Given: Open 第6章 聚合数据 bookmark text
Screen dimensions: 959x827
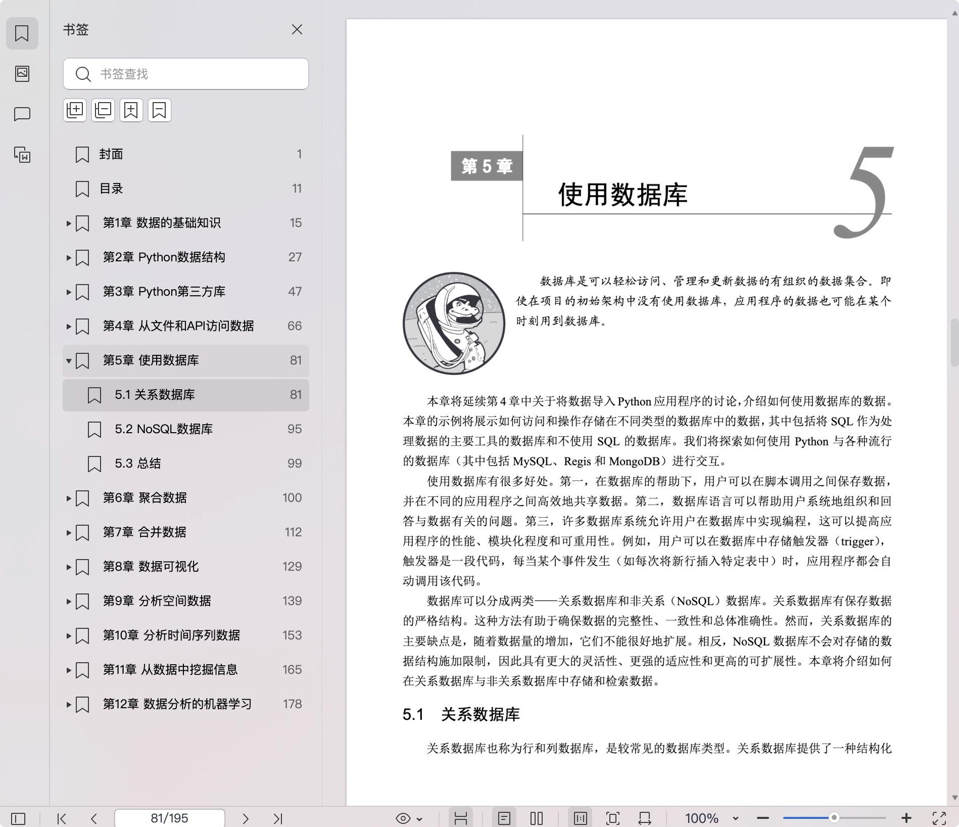Looking at the screenshot, I should click(145, 498).
